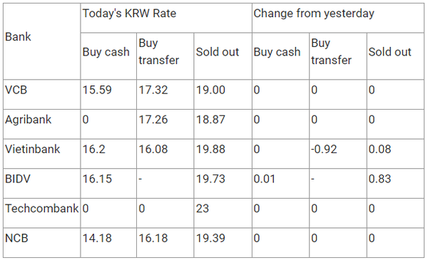This screenshot has width=428, height=260.
Task: Click NCB buy cash value 14.18
Action: (x=97, y=238)
